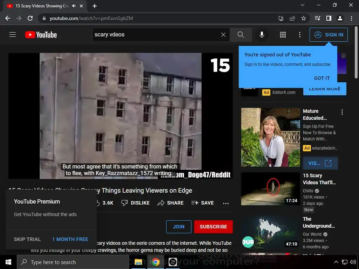
Task: Click the SHARE button
Action: click(171, 203)
